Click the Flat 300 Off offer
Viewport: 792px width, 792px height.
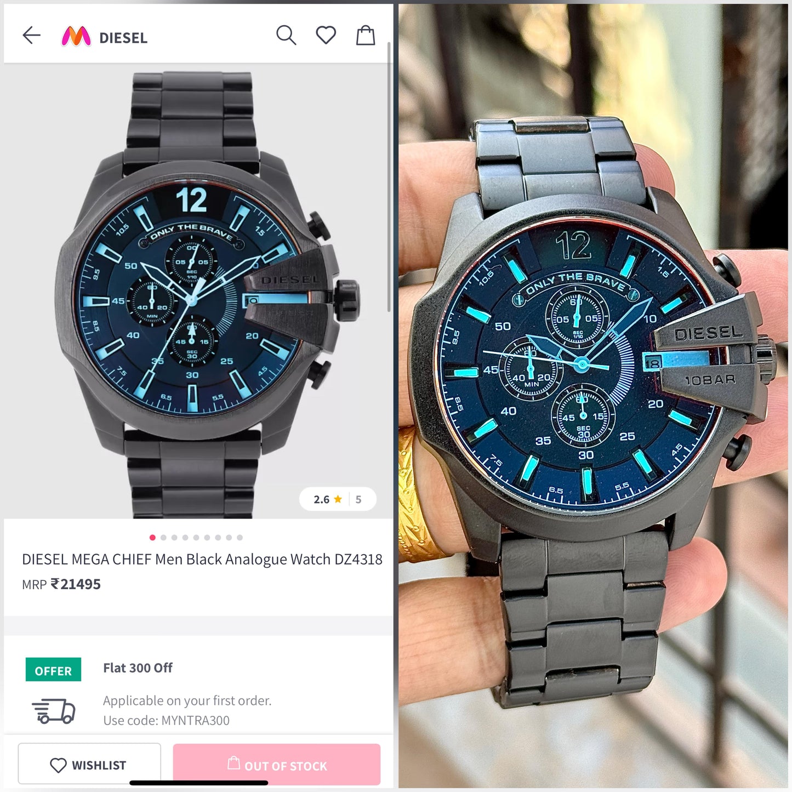[138, 668]
